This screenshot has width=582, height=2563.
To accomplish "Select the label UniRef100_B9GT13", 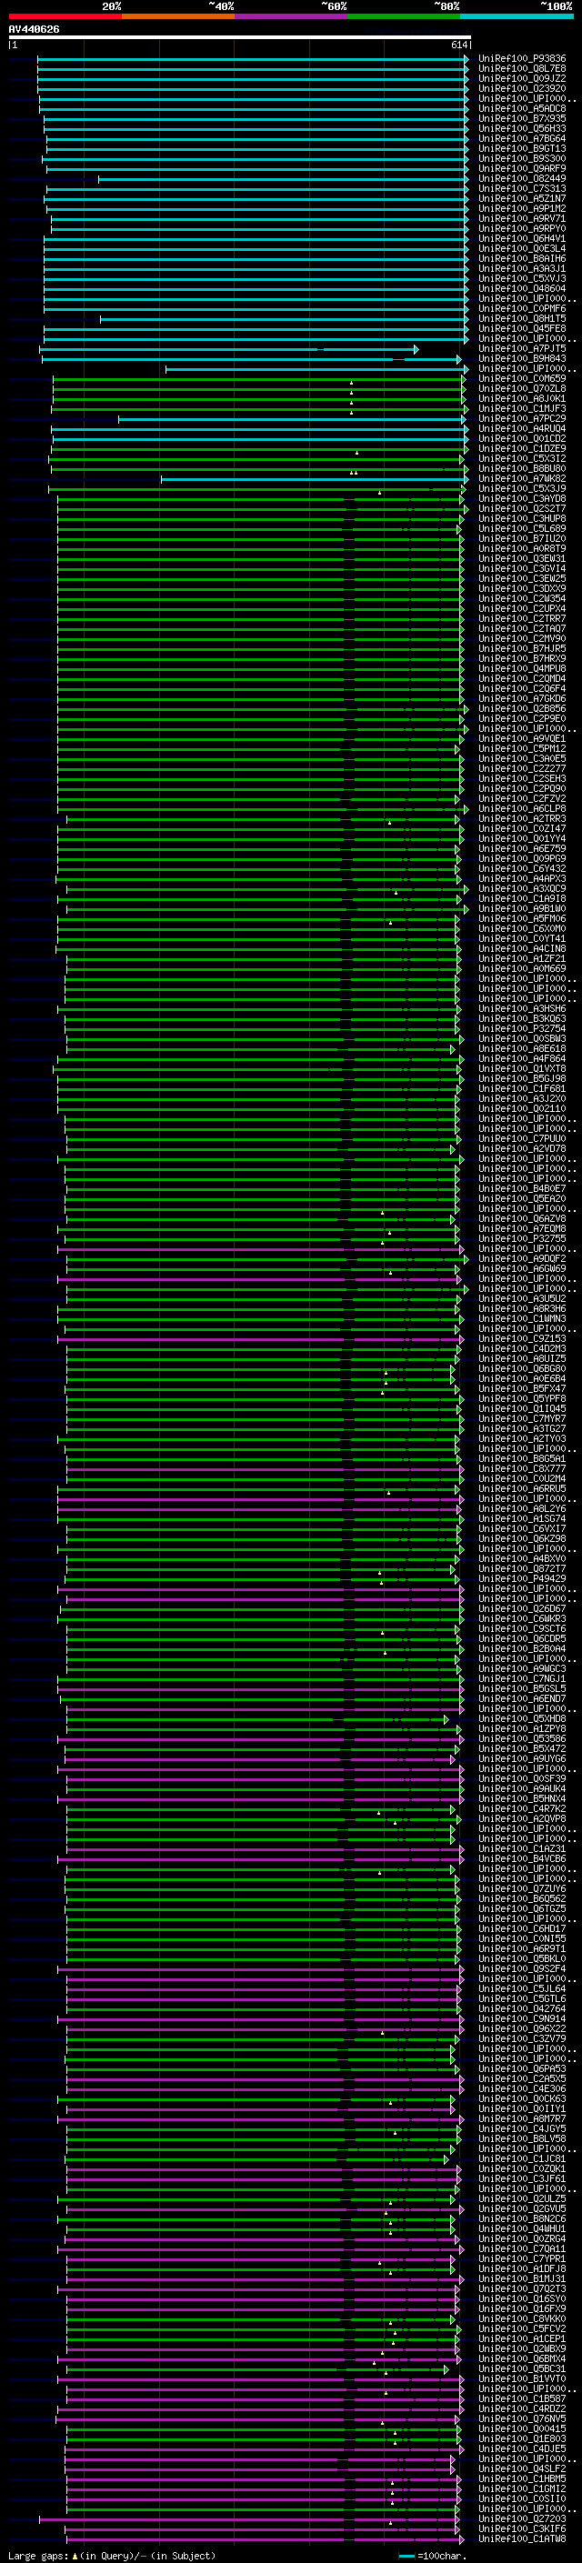I will tap(522, 148).
